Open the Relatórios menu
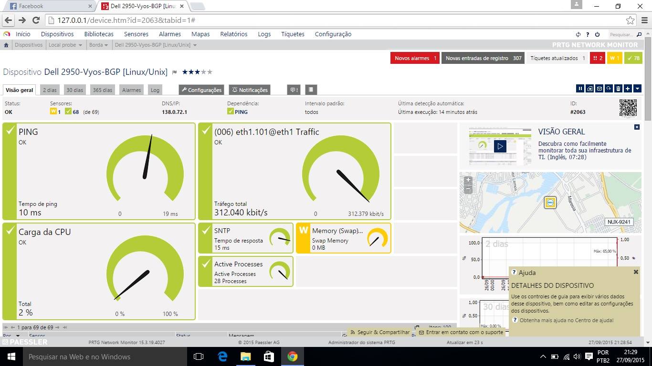This screenshot has width=652, height=366. pyautogui.click(x=234, y=34)
